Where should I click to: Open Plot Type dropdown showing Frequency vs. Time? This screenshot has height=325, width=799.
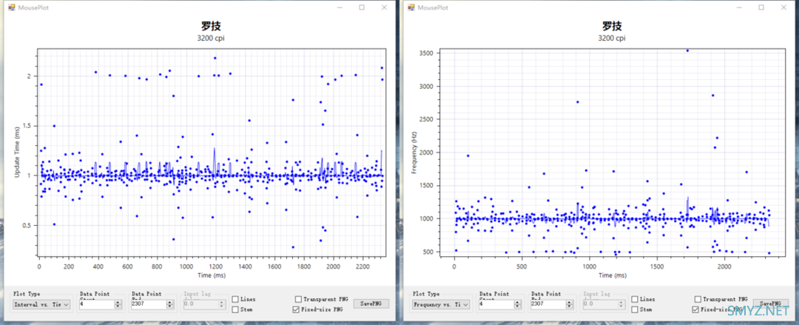(441, 304)
